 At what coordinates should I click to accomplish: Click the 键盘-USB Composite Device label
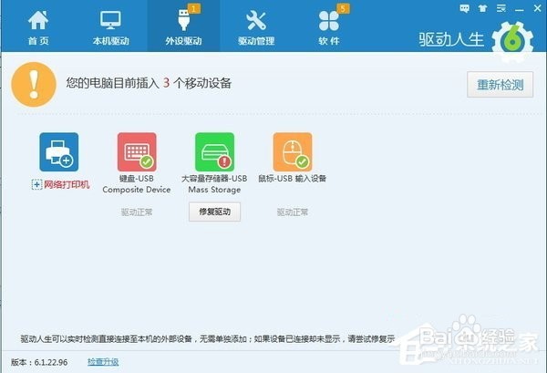(x=137, y=184)
